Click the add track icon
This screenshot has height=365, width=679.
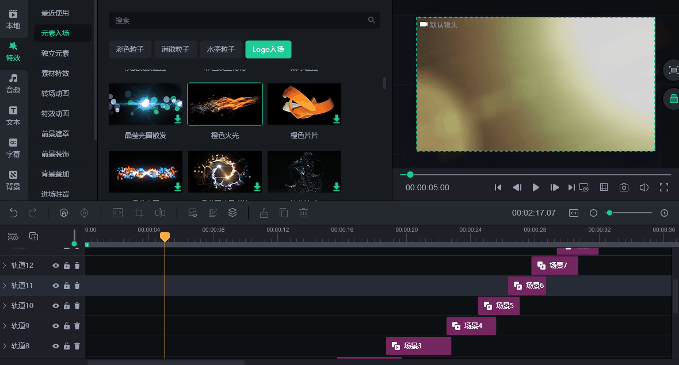click(x=33, y=236)
